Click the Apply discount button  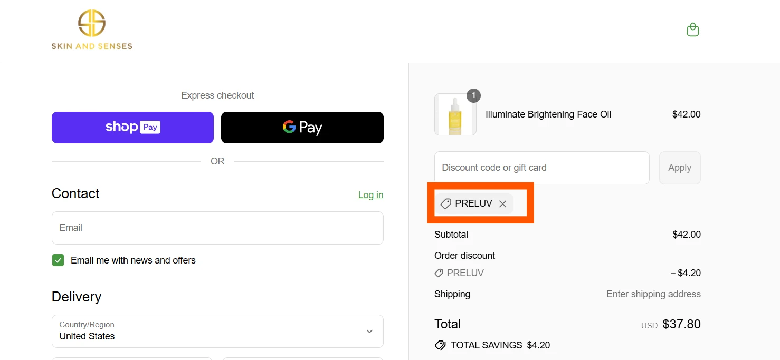coord(680,168)
